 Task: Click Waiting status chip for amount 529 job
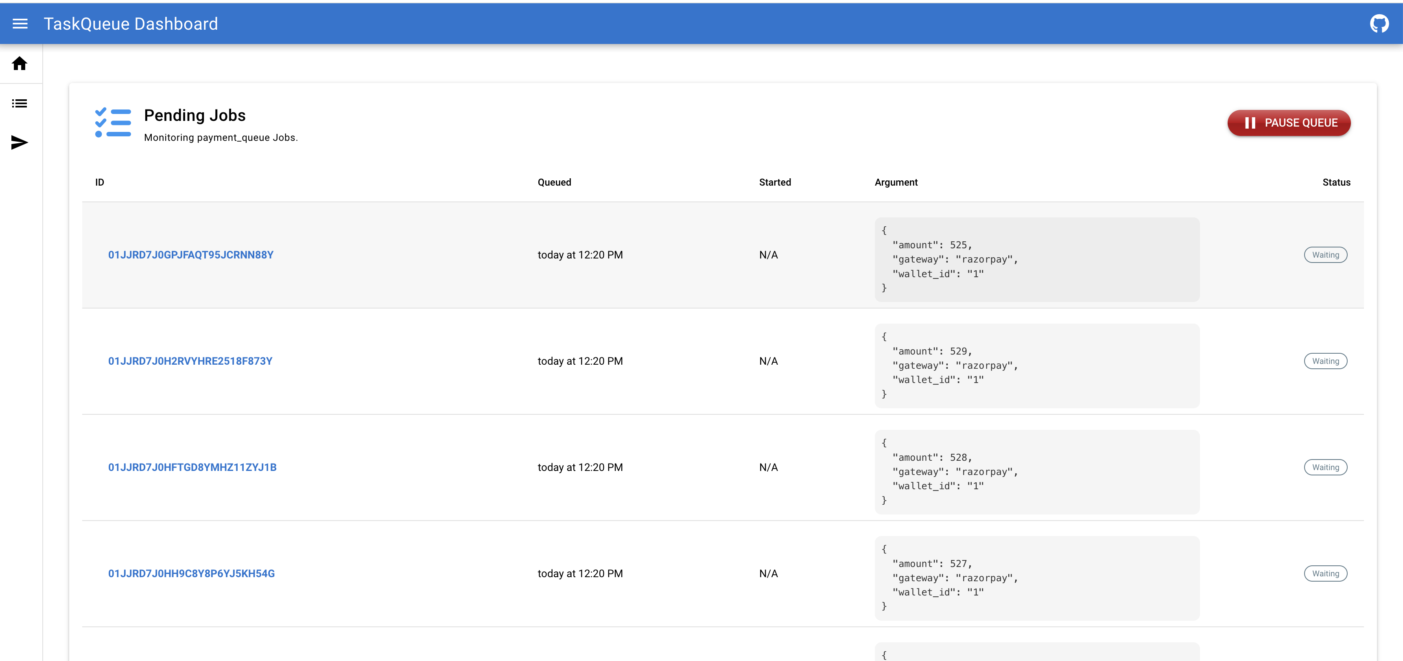tap(1324, 361)
